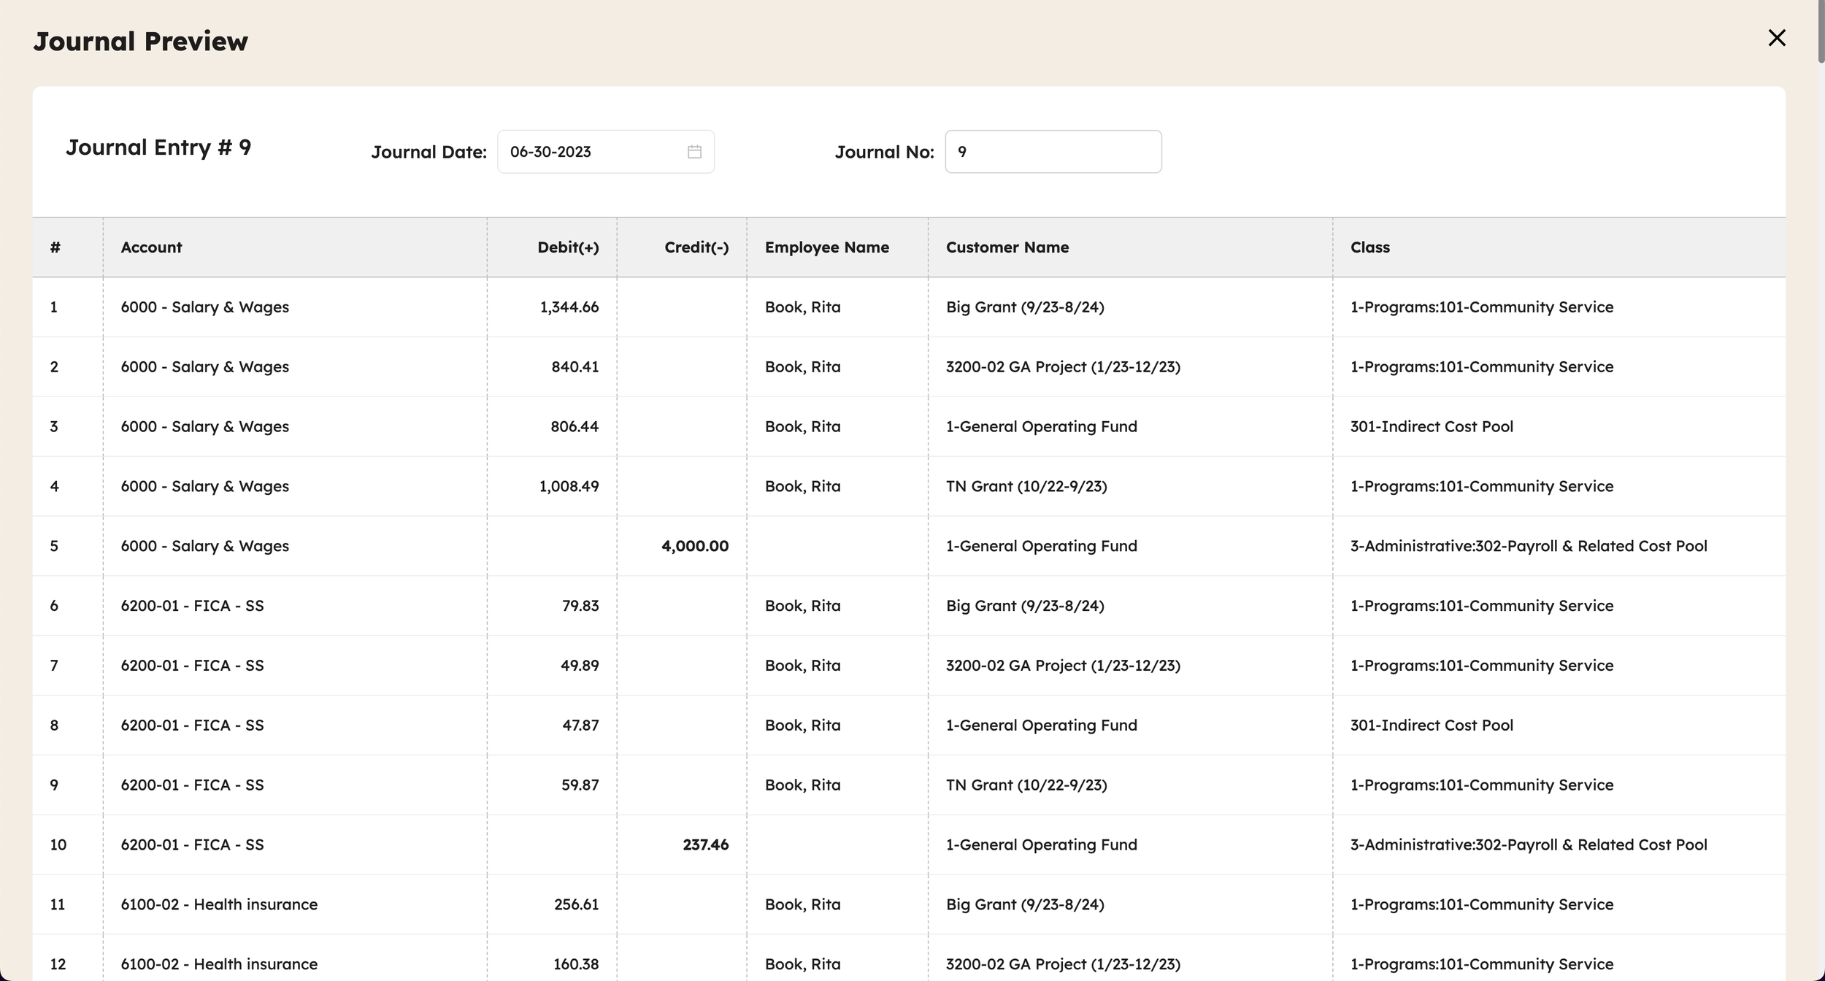This screenshot has width=1825, height=981.
Task: Click the Employee Name column header
Action: click(x=826, y=247)
